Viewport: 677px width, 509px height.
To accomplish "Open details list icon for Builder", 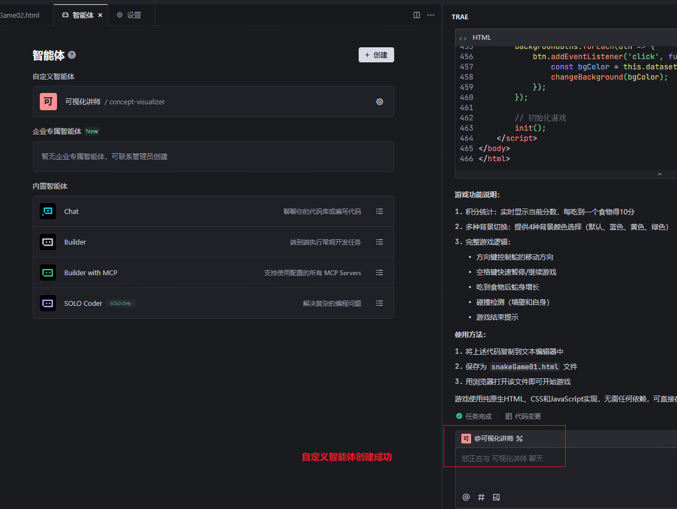I will click(x=380, y=242).
